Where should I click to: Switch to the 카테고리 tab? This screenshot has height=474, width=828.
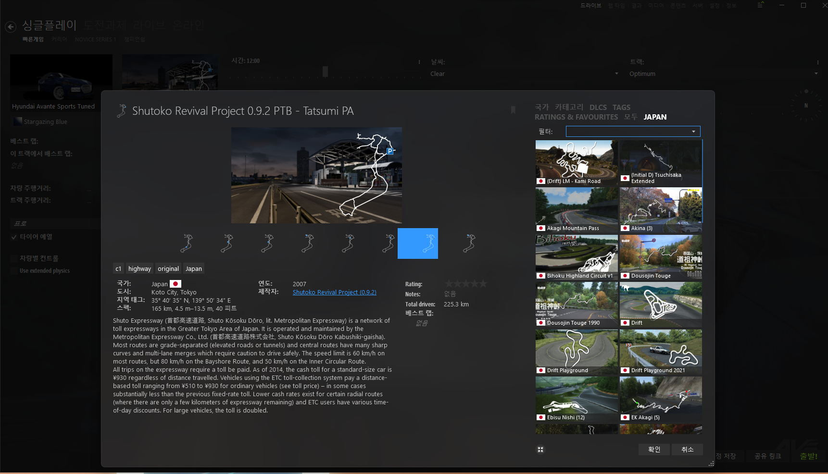pyautogui.click(x=569, y=107)
